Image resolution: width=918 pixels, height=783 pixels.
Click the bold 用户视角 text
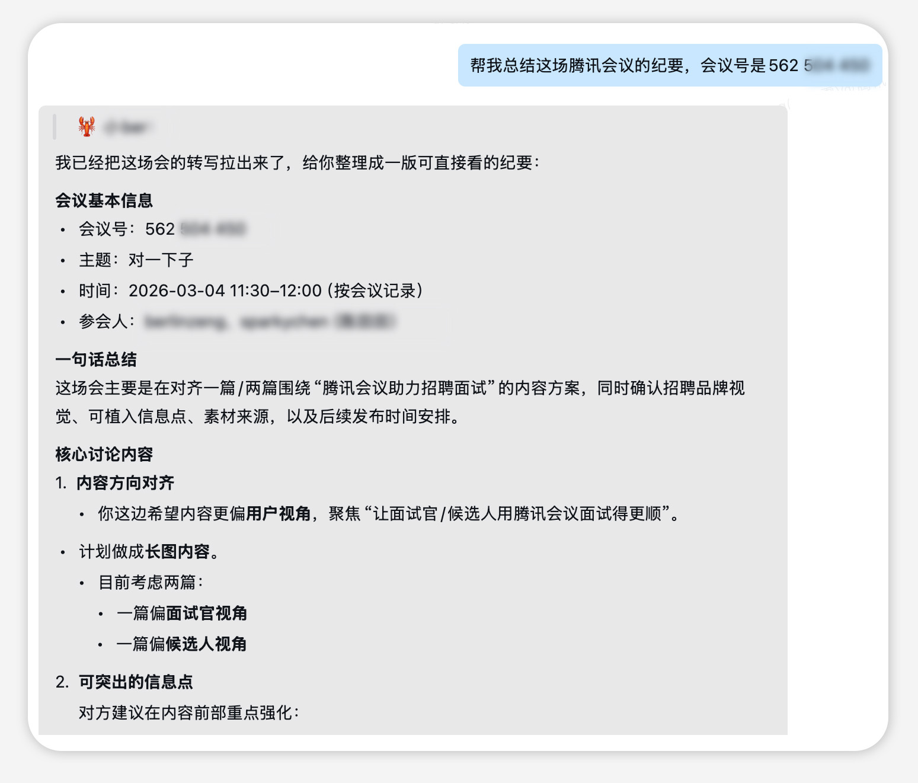279,514
